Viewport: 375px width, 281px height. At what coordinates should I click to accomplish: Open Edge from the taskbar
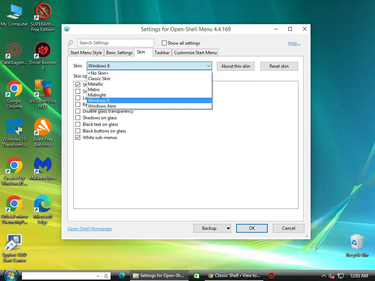click(122, 276)
